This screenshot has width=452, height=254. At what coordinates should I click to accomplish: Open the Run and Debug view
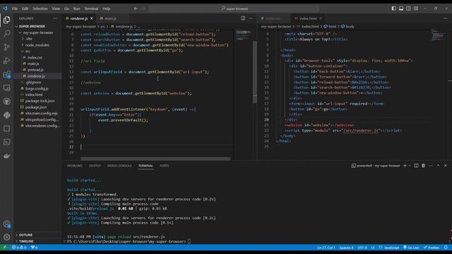(x=6, y=61)
